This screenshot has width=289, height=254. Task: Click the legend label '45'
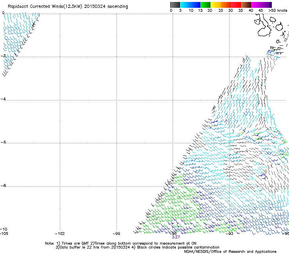pyautogui.click(x=260, y=11)
